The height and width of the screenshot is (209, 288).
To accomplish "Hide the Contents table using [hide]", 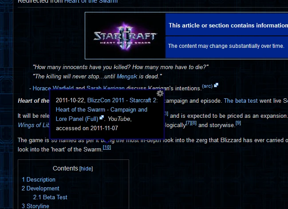I will point(86,169).
